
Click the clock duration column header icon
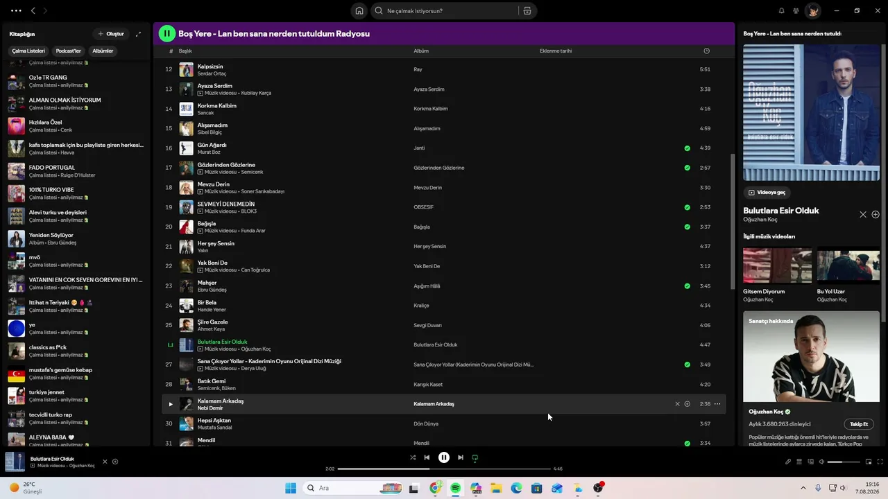[706, 51]
